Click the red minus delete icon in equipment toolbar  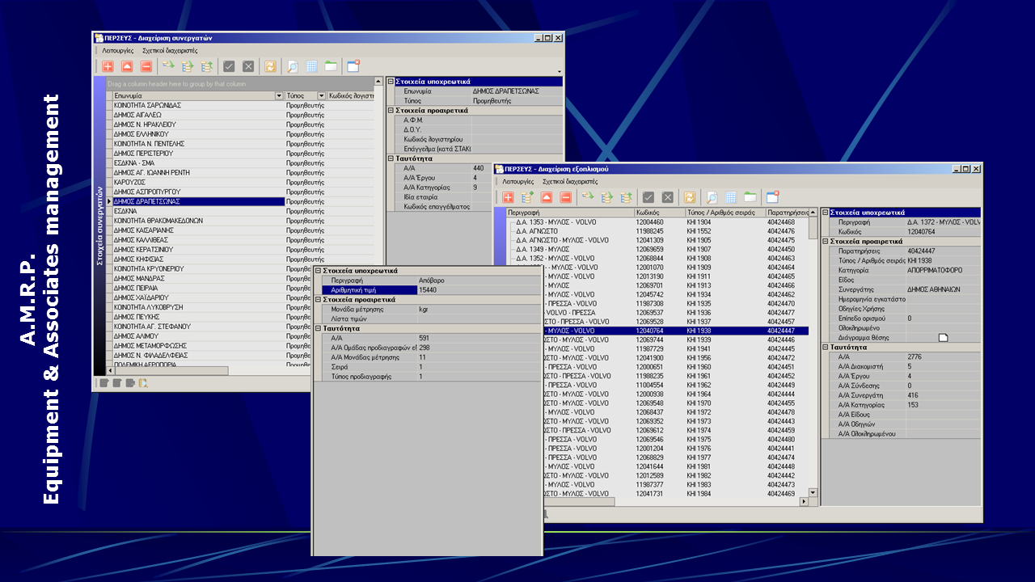pyautogui.click(x=565, y=197)
